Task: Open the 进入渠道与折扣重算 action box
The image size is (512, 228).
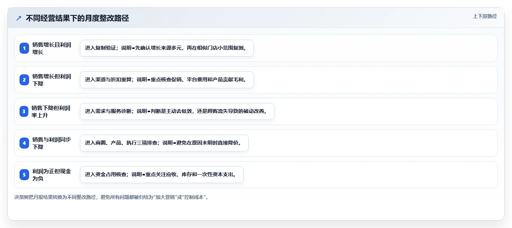Action: (167, 80)
